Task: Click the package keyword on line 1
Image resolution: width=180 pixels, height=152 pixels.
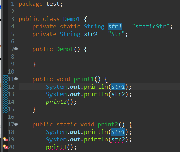Action: (31, 4)
